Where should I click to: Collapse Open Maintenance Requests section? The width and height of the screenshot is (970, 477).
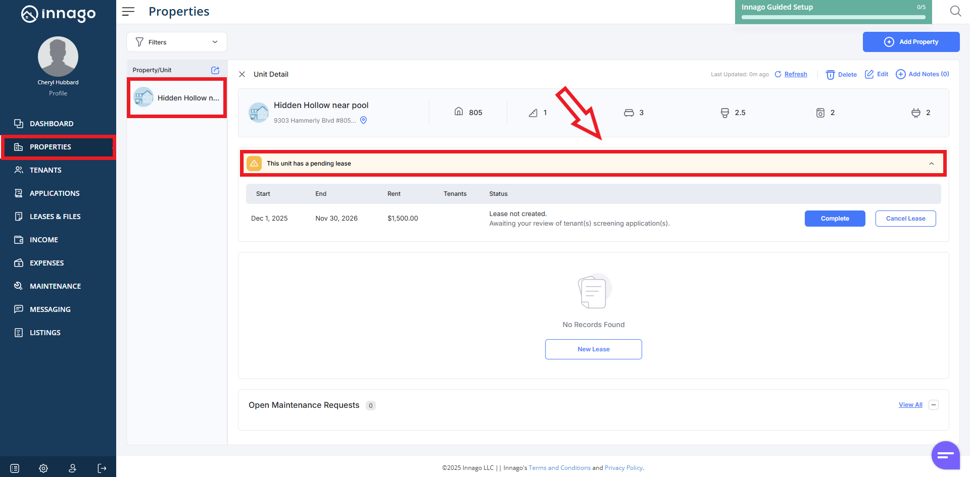pos(934,405)
